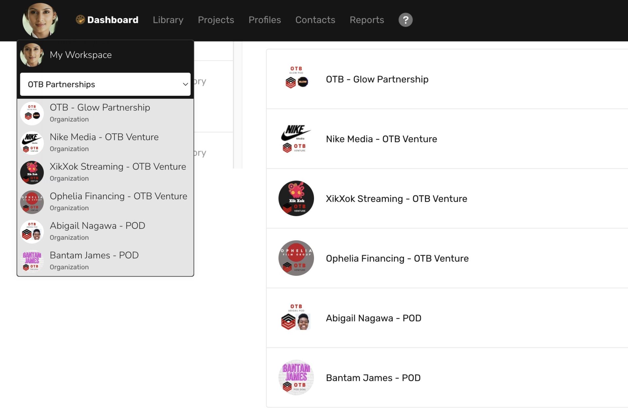Switch to the Reports tab
Screen dimensions: 628x418
(x=367, y=20)
